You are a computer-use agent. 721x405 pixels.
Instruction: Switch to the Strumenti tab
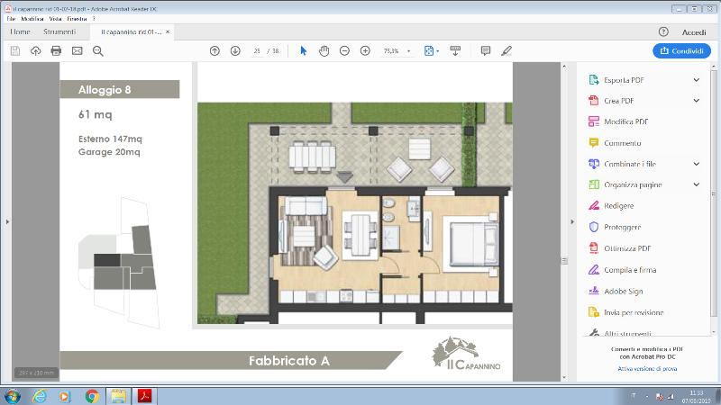(x=59, y=31)
